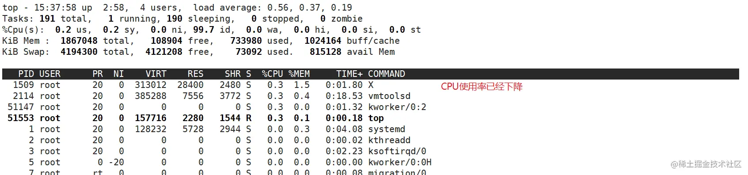This screenshot has width=748, height=175.
Task: Click PID 2114 in the list
Action: (23, 96)
